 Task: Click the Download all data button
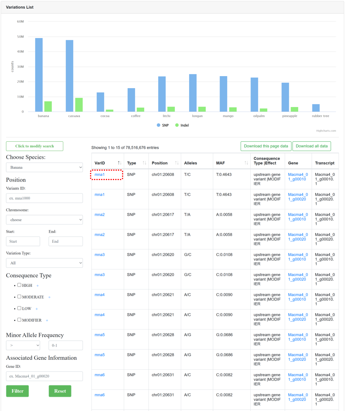pyautogui.click(x=312, y=146)
